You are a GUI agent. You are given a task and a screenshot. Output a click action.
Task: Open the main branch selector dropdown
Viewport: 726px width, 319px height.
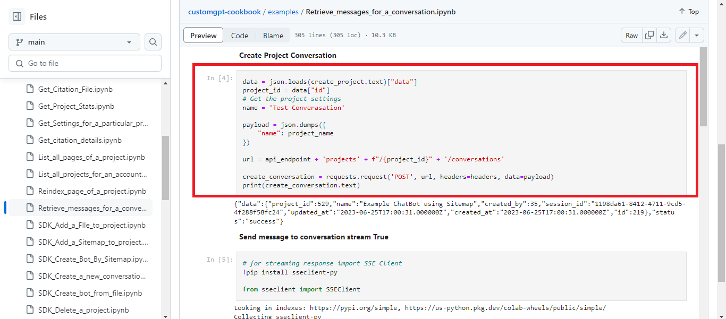pyautogui.click(x=74, y=41)
